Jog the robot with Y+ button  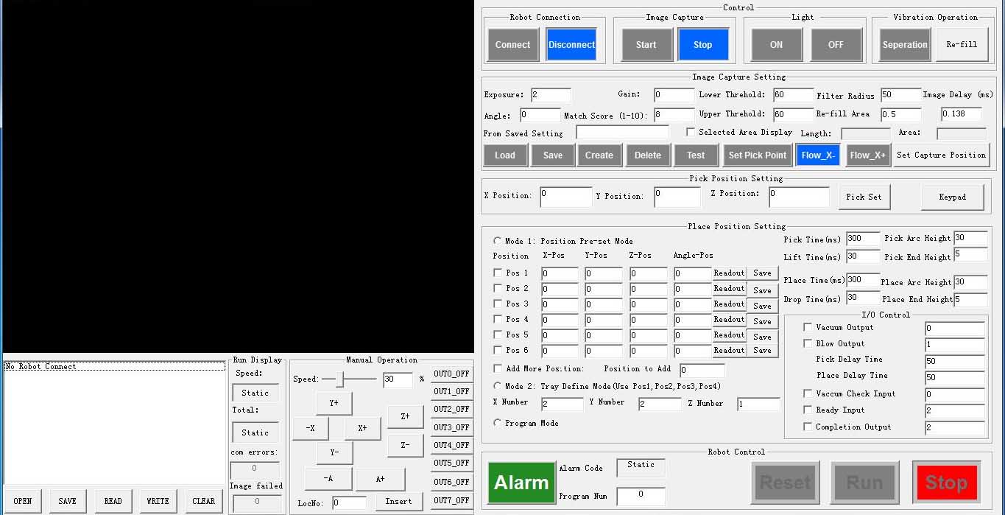point(334,404)
